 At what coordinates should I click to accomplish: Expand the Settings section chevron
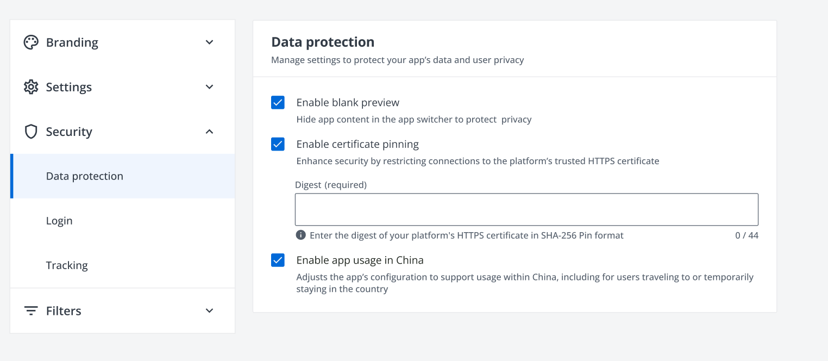[210, 87]
